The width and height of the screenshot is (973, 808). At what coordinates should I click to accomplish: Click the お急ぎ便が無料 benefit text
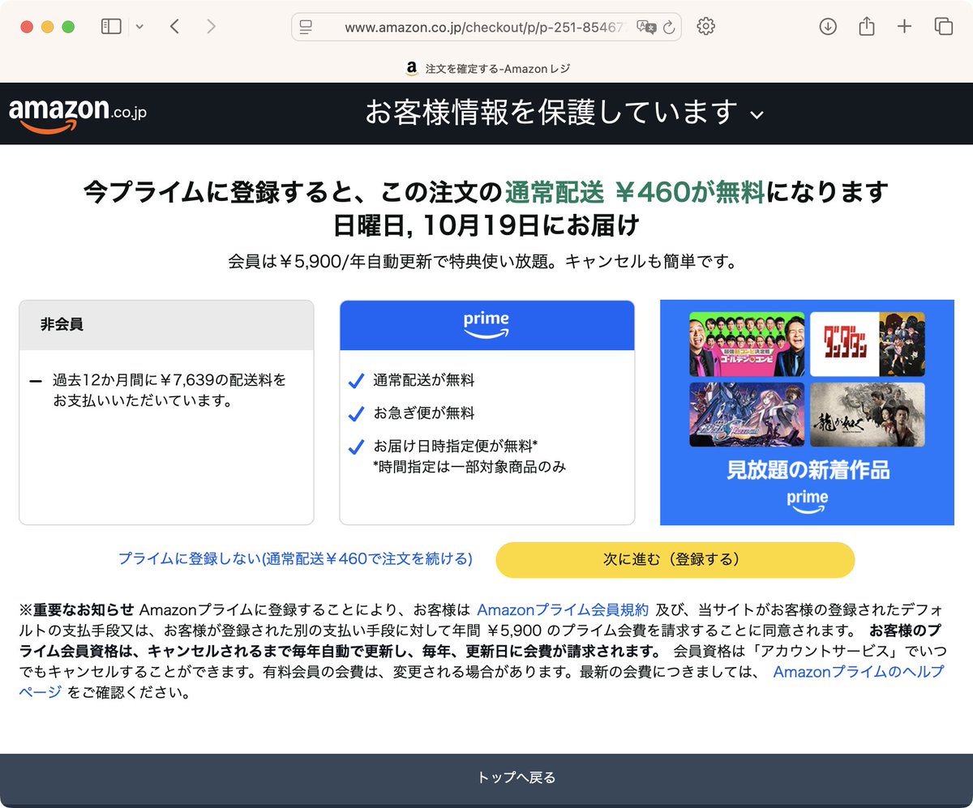point(424,413)
